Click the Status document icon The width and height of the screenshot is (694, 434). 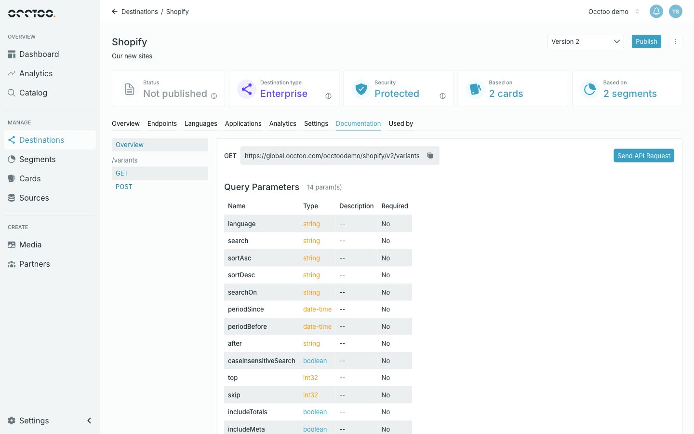tap(130, 89)
